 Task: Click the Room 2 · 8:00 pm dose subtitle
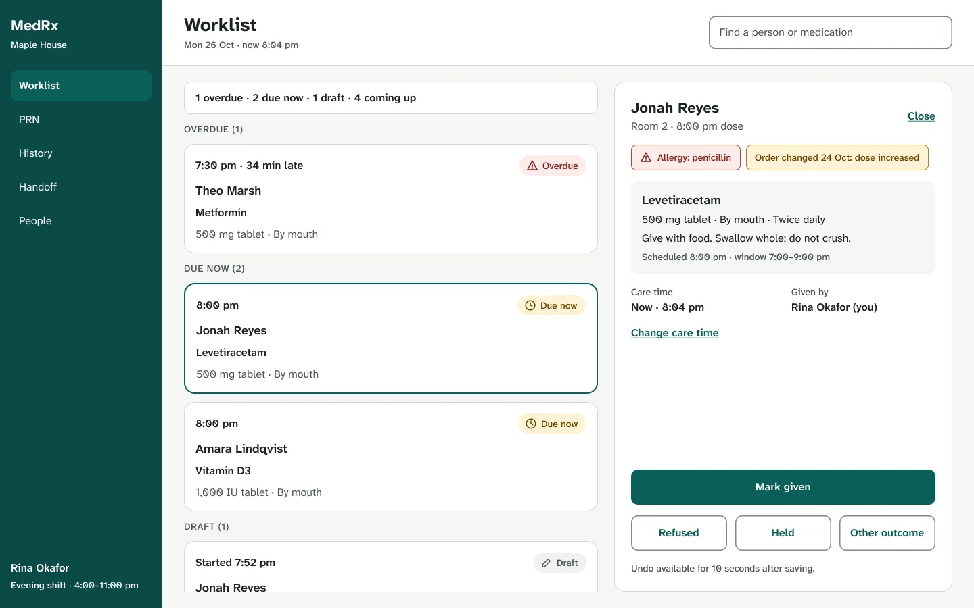coord(687,126)
